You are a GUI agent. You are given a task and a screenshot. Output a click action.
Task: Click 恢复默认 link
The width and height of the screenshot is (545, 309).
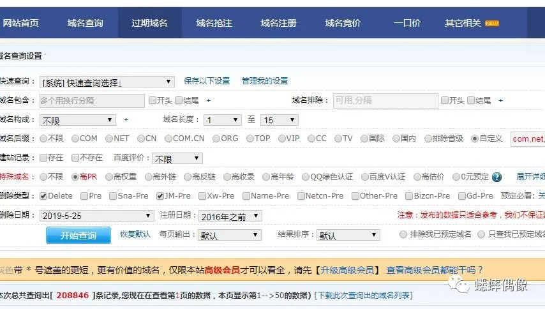click(135, 234)
